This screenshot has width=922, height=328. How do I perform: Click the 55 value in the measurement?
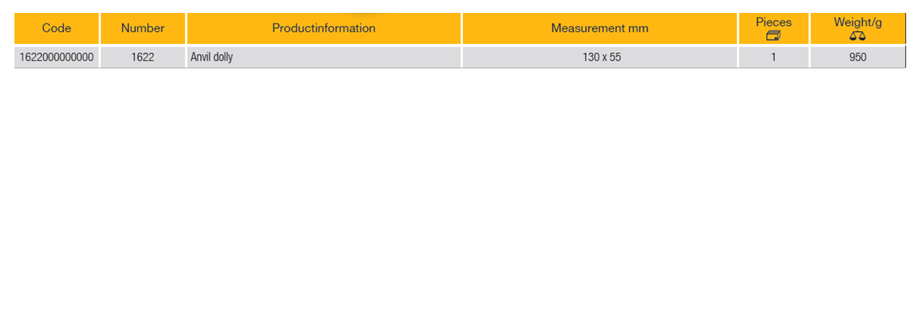615,57
